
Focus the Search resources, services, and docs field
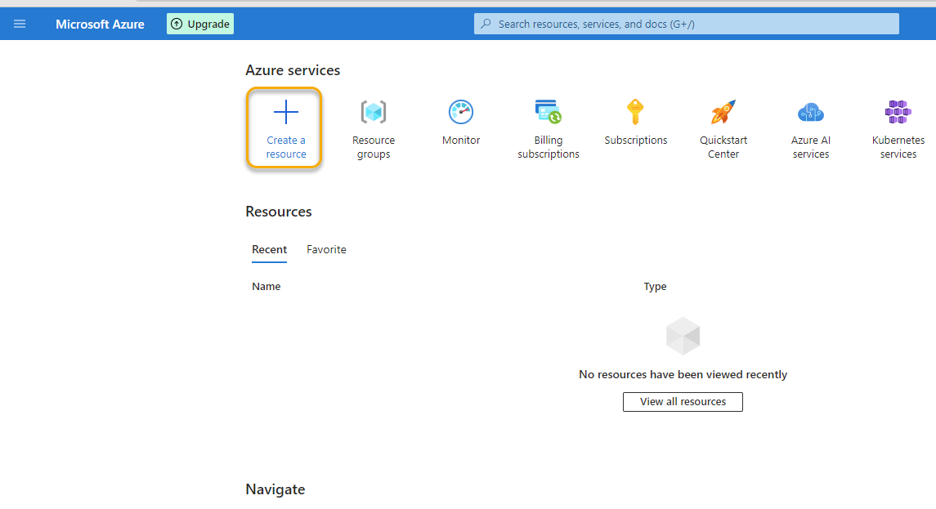(687, 24)
